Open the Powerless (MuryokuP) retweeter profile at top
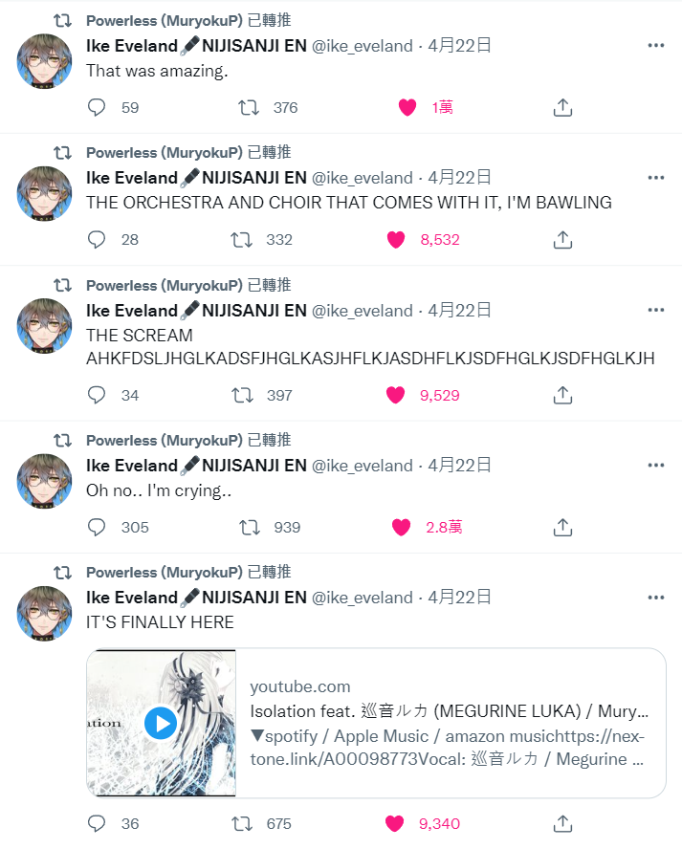 [x=165, y=21]
